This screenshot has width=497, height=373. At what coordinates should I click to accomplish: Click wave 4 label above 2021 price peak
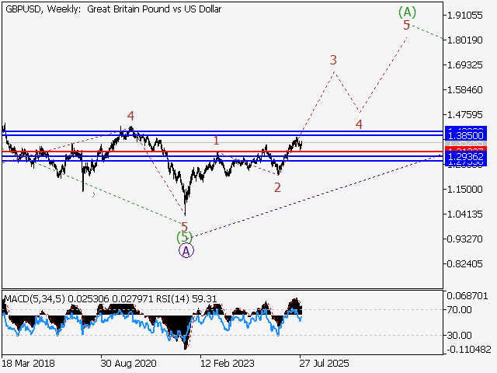pyautogui.click(x=130, y=117)
